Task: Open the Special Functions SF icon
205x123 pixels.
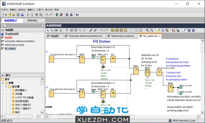Action: 121,30
